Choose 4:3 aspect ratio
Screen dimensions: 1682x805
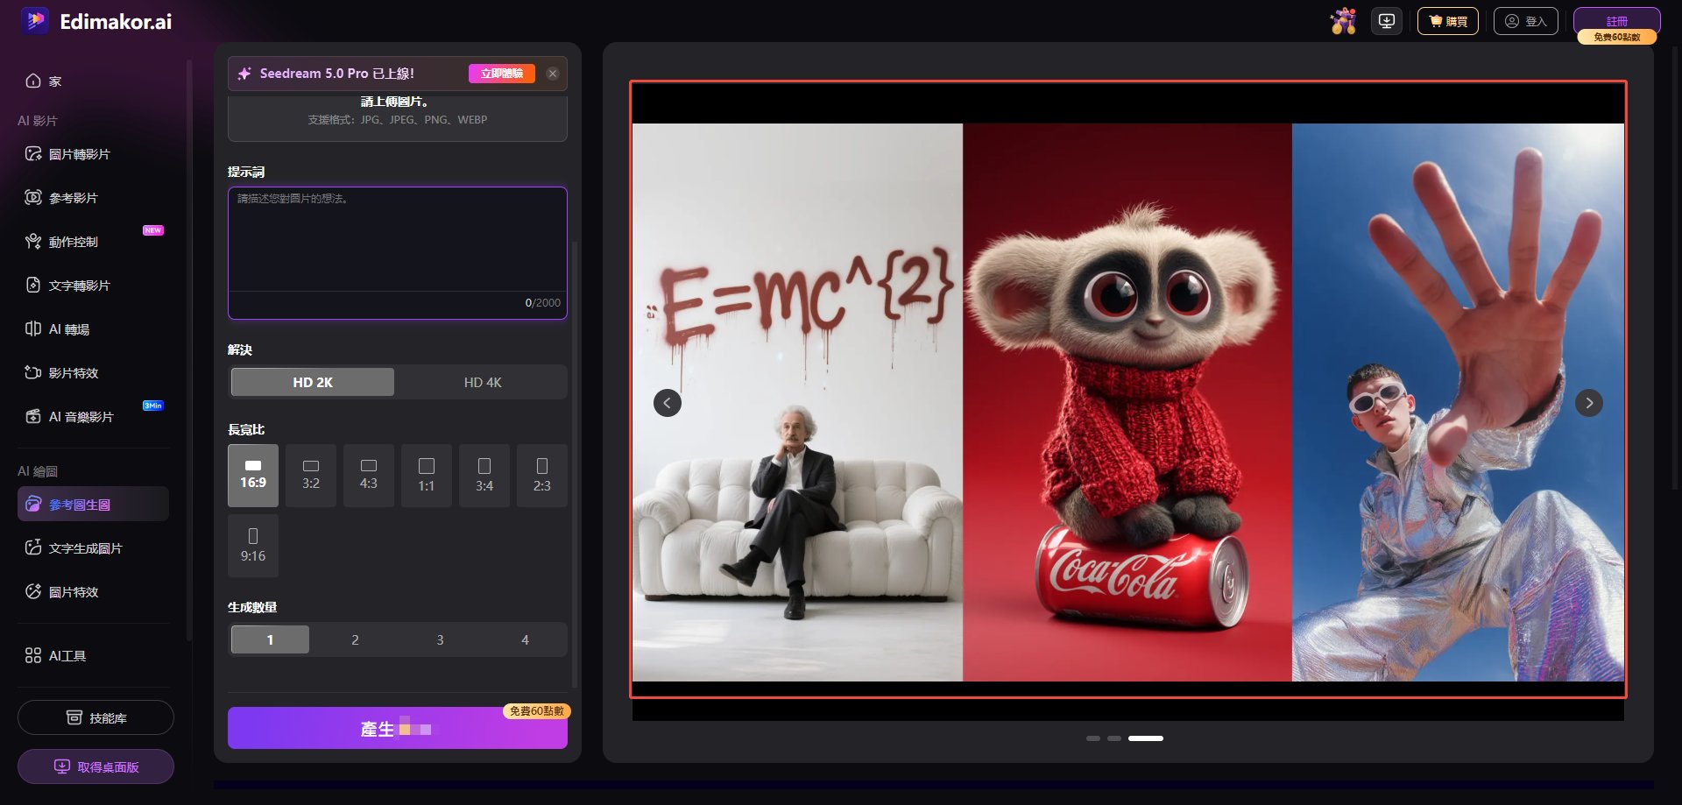pyautogui.click(x=369, y=476)
